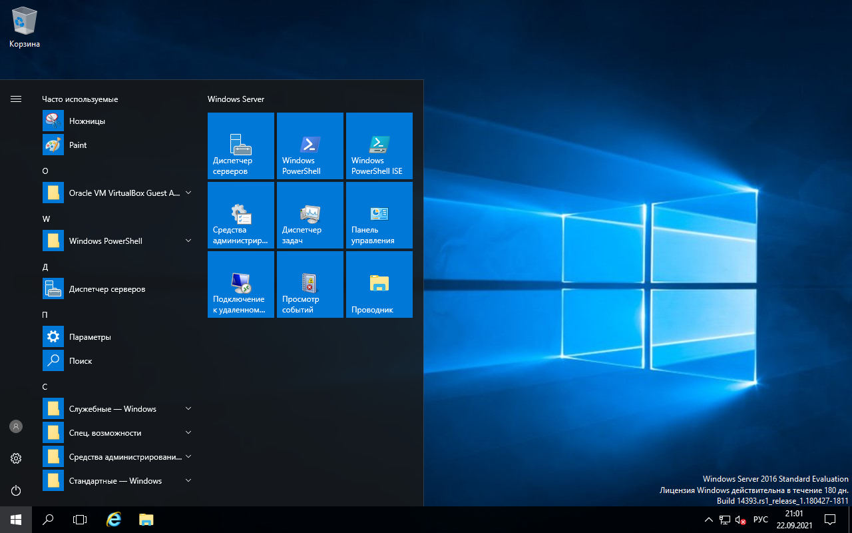Image resolution: width=852 pixels, height=533 pixels.
Task: Launch Internet Explorer from the taskbar
Action: tap(113, 519)
